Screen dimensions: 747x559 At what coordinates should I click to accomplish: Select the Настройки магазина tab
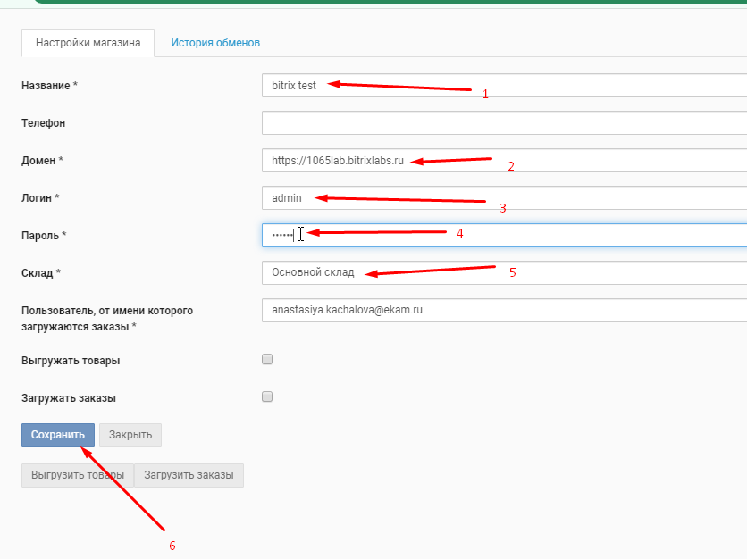[x=88, y=43]
